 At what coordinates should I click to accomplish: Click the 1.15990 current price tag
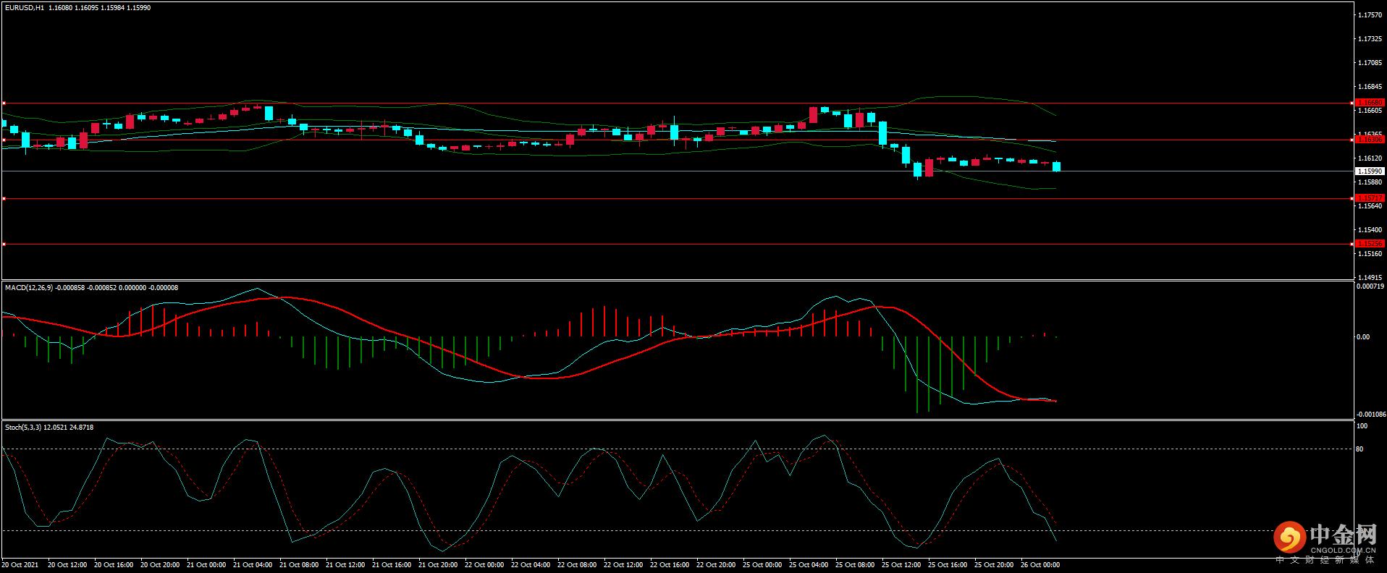[1370, 171]
